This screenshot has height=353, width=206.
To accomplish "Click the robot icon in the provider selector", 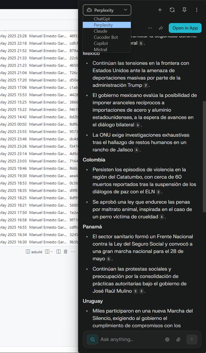I will pos(89,10).
